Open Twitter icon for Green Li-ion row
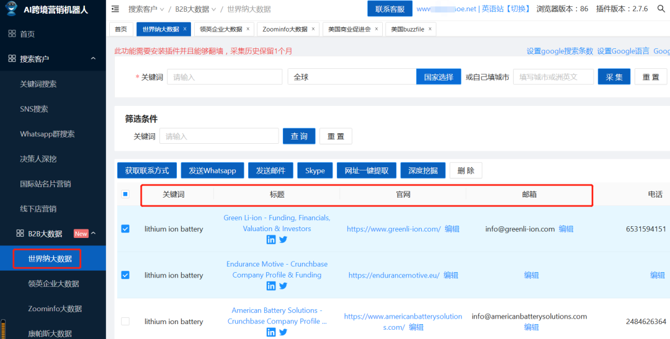The width and height of the screenshot is (670, 339). (283, 239)
